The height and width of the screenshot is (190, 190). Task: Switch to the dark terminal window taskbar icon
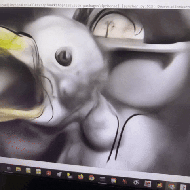tap(103, 179)
